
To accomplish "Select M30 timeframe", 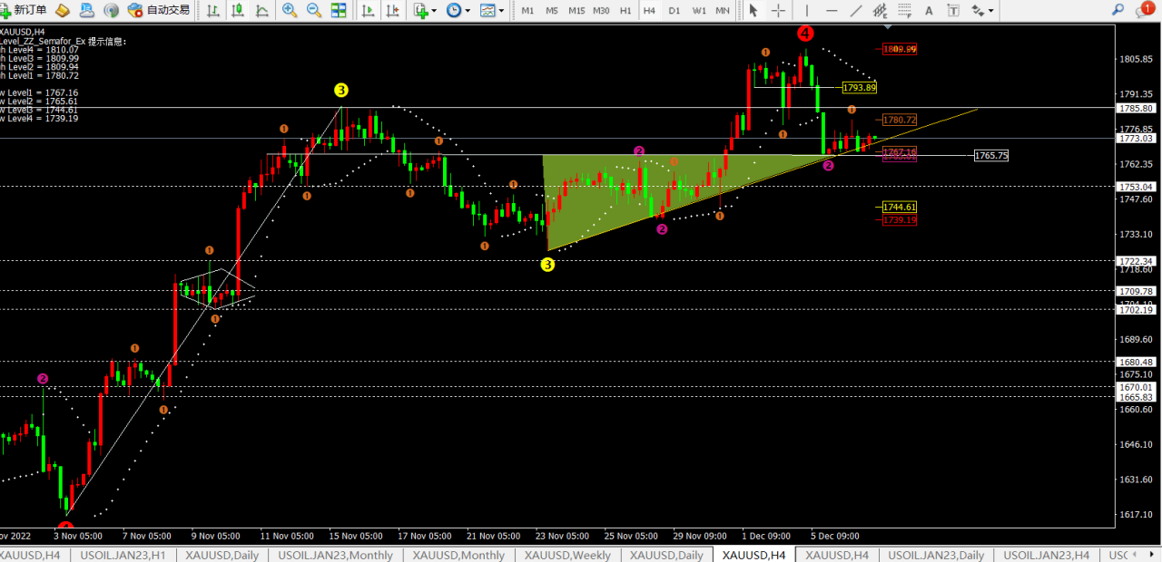I will (x=601, y=11).
